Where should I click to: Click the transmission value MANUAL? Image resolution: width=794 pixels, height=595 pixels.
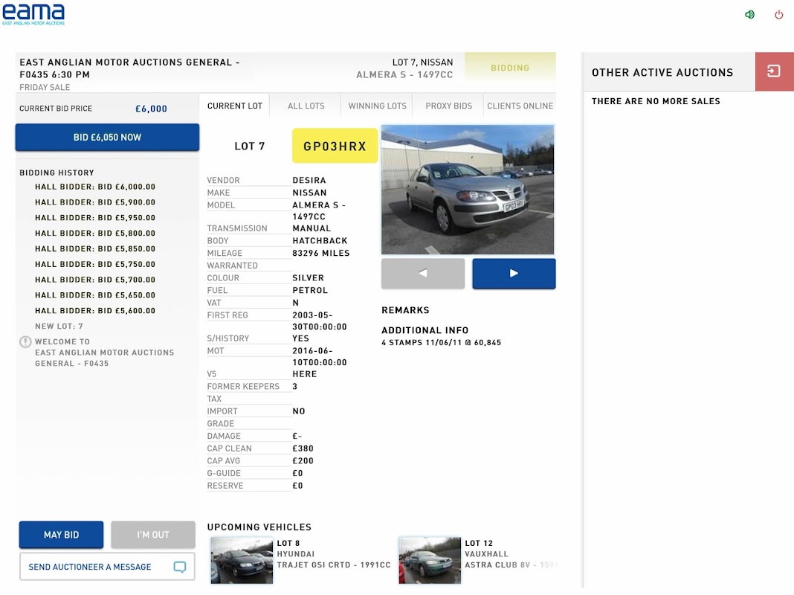312,228
